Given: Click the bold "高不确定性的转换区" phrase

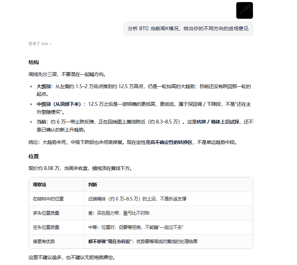Looking at the screenshot, I should click(x=171, y=142).
